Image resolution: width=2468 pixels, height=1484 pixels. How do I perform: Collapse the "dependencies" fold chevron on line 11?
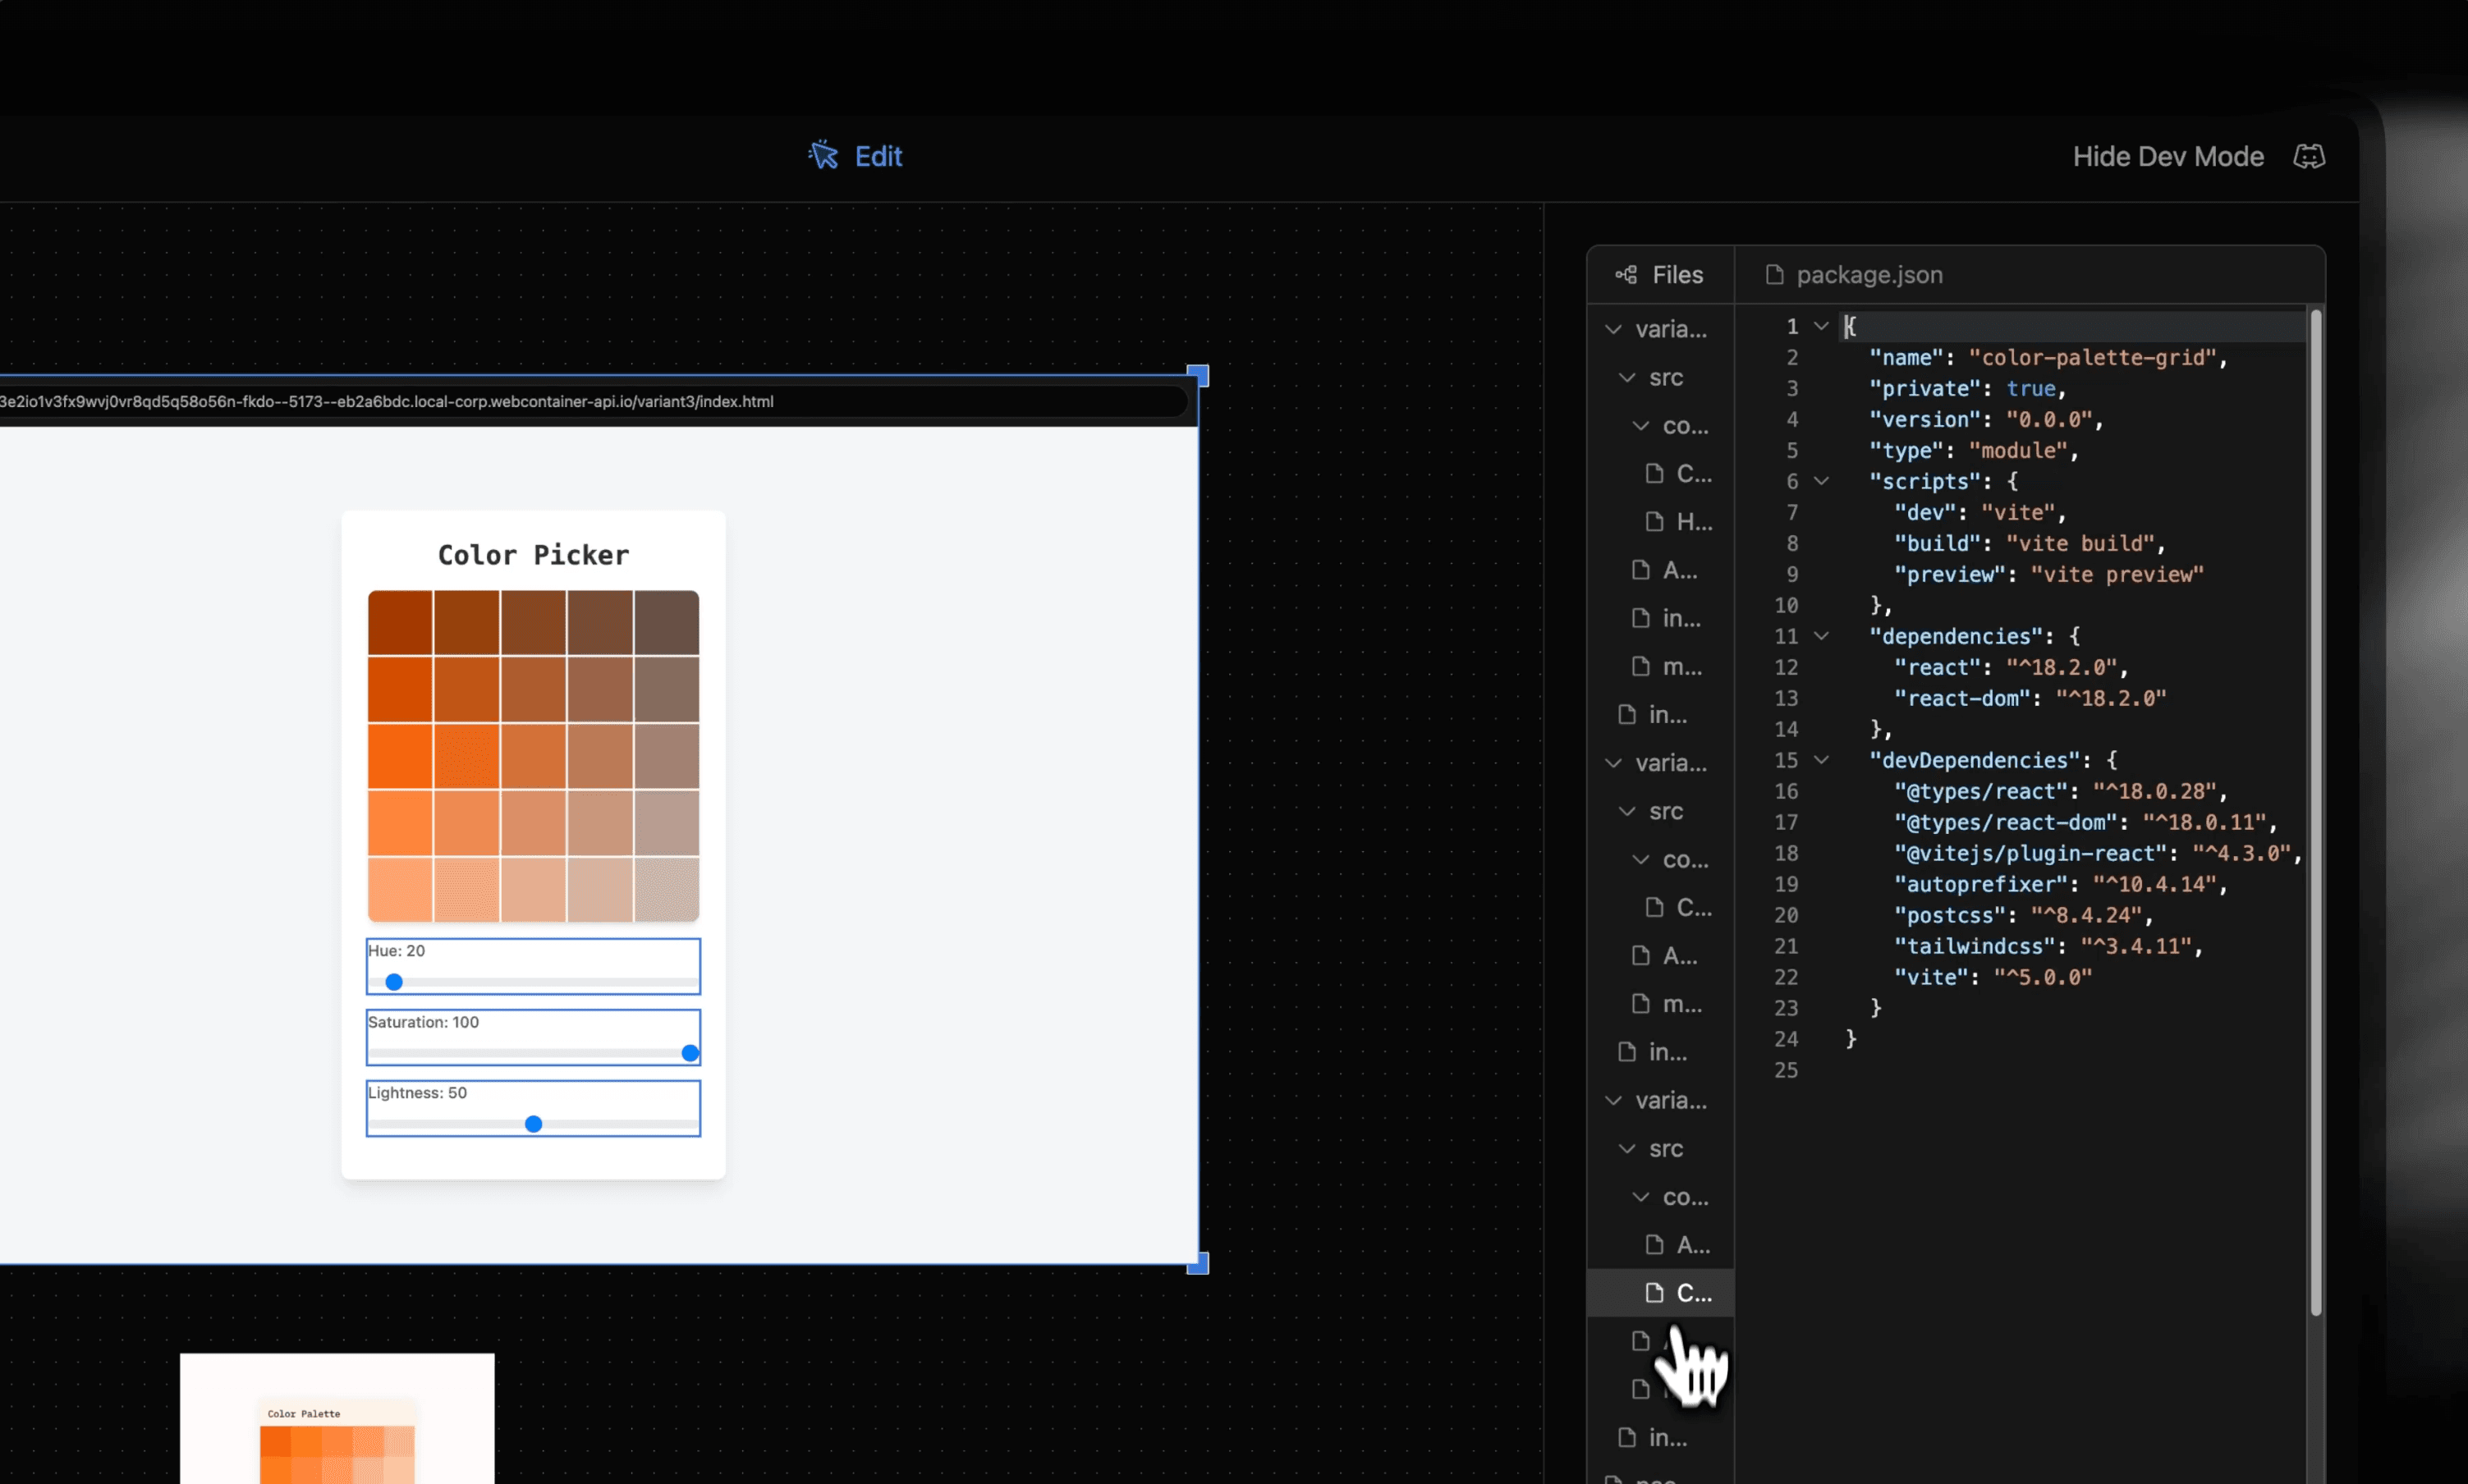coord(1822,636)
